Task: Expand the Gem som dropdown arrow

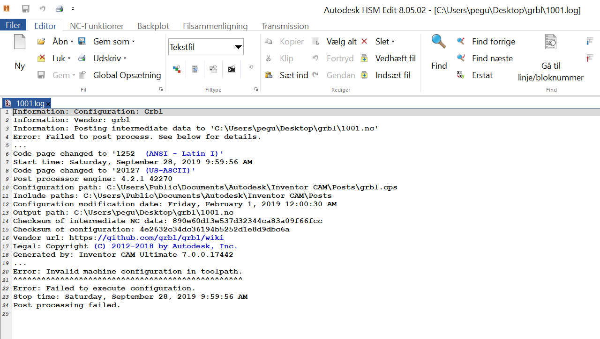Action: [x=133, y=42]
